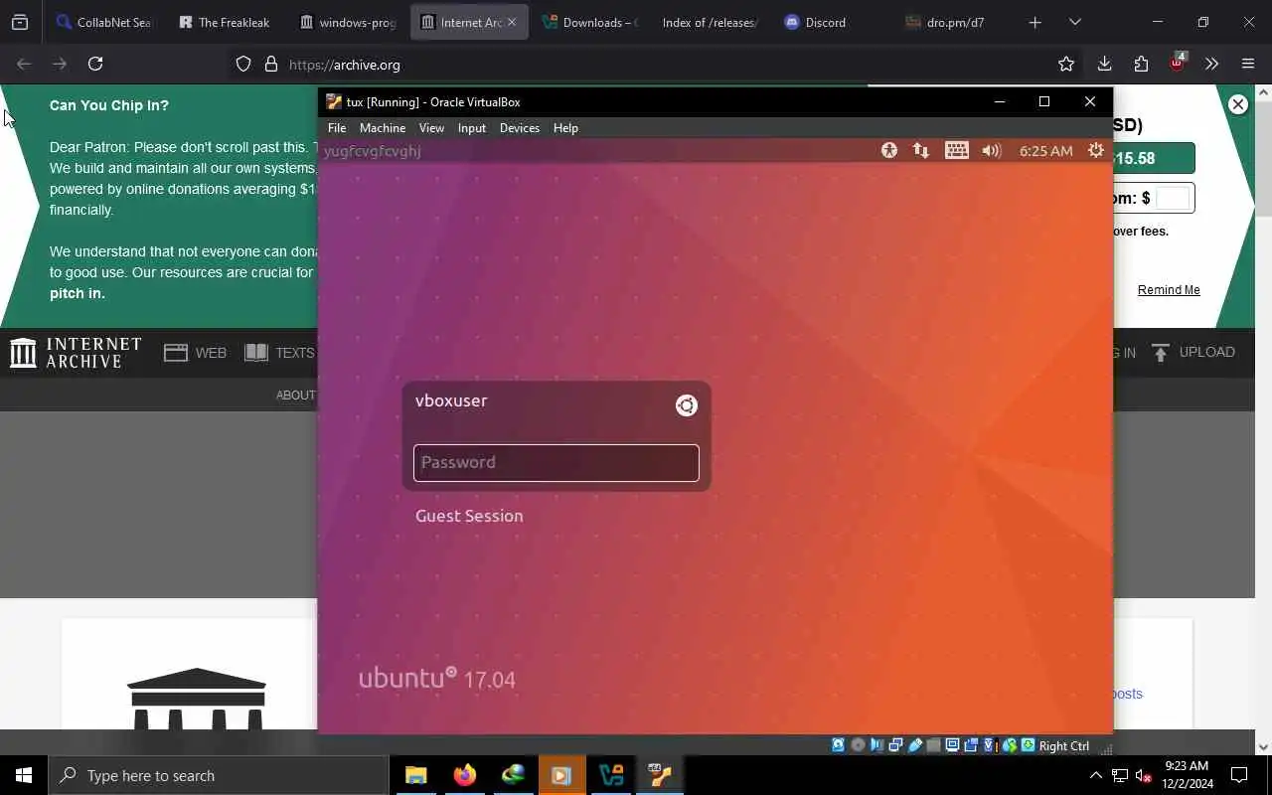This screenshot has width=1272, height=795.
Task: Open the Firefox downloads arrow icon
Action: pos(1104,64)
